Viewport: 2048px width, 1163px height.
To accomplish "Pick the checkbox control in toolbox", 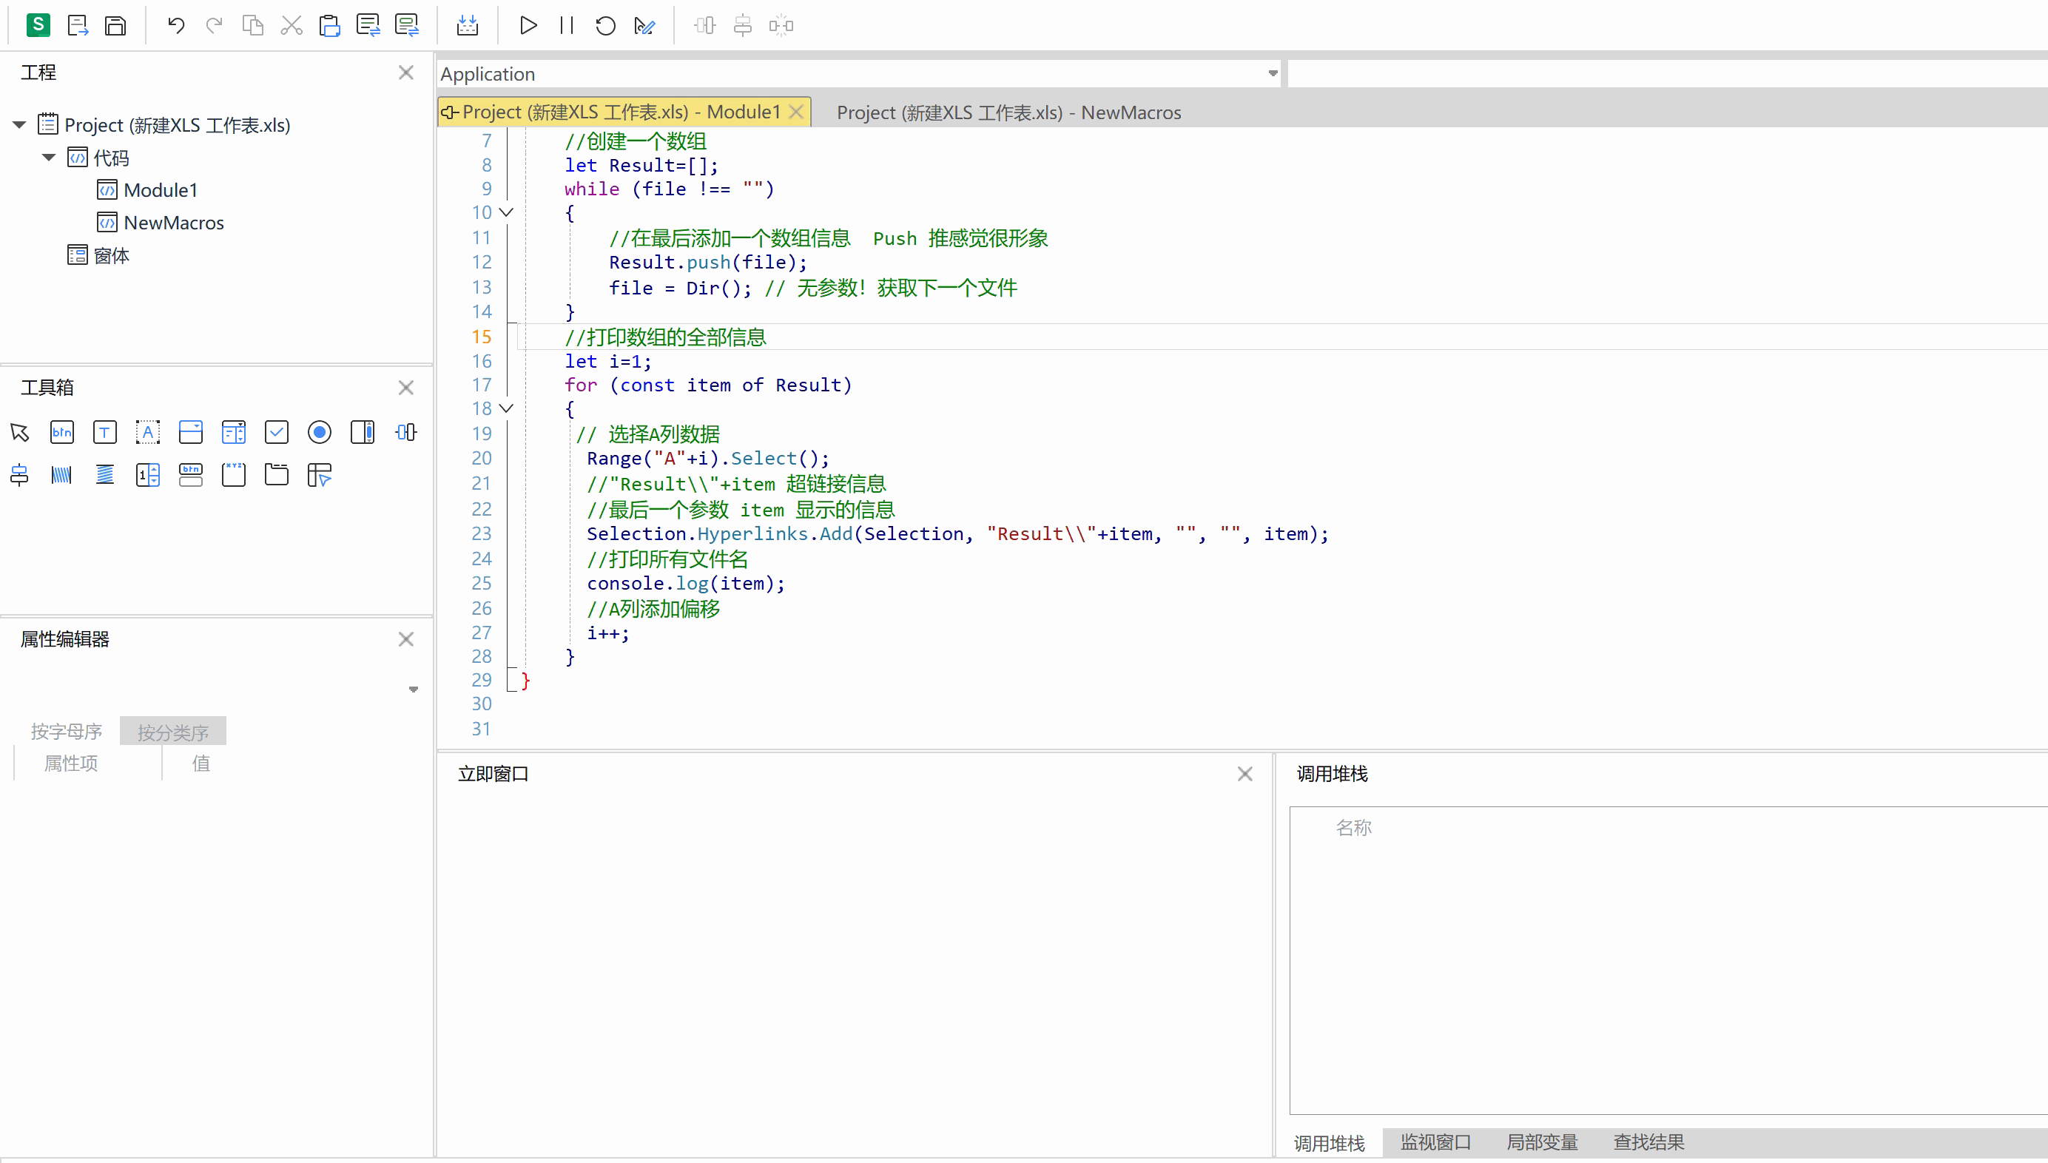I will coord(277,432).
